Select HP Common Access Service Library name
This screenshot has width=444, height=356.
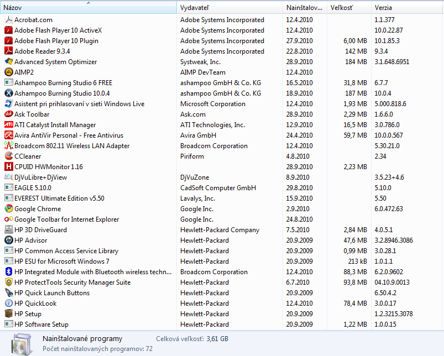pos(66,251)
